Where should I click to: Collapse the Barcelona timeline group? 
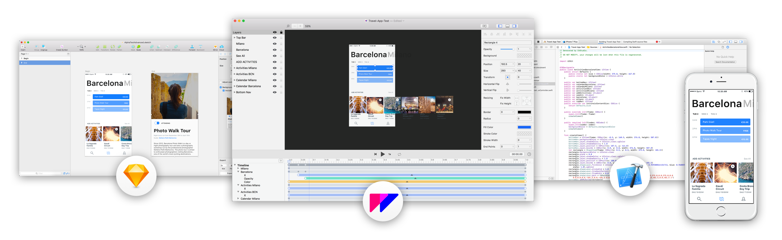[239, 172]
